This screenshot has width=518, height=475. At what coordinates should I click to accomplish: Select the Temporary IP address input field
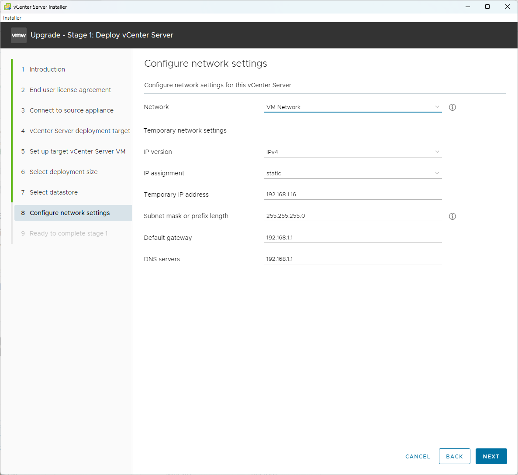coord(352,194)
